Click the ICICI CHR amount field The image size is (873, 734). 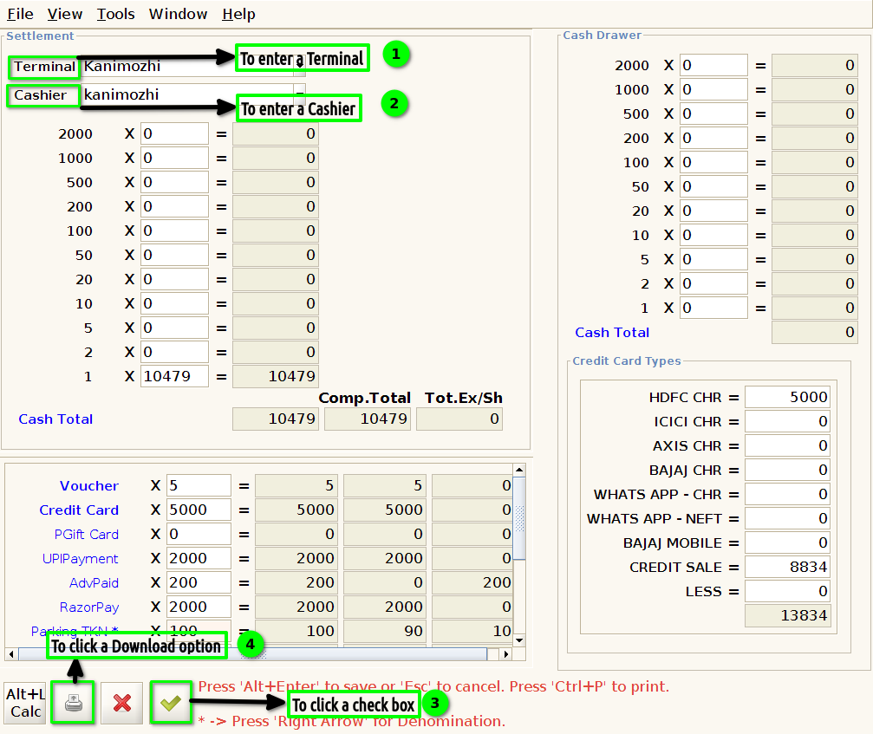[x=788, y=421]
